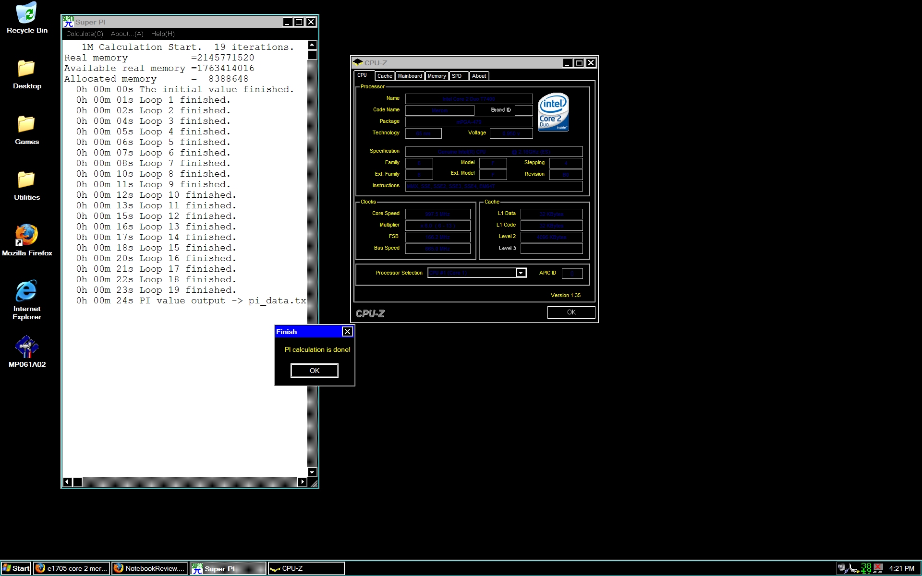Open the Help(H) menu in Super PI
The width and height of the screenshot is (922, 576).
pyautogui.click(x=163, y=34)
